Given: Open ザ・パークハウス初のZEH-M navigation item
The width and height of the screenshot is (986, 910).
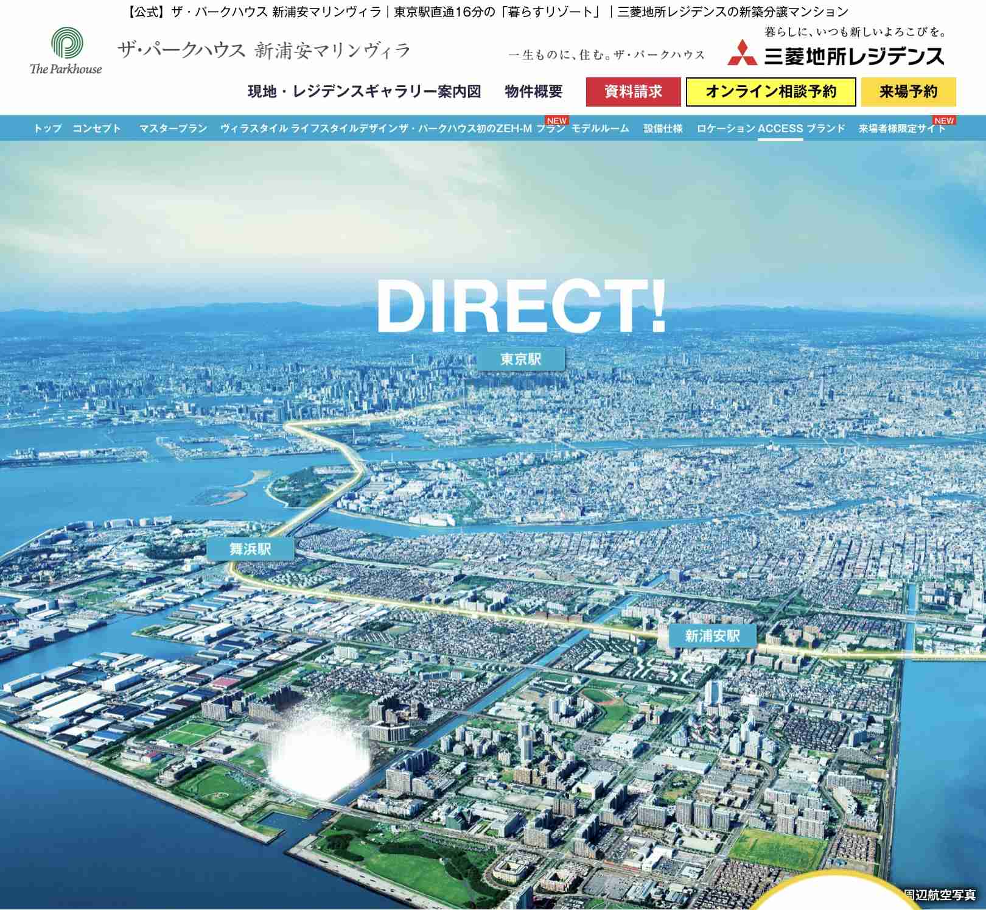Looking at the screenshot, I should point(466,129).
